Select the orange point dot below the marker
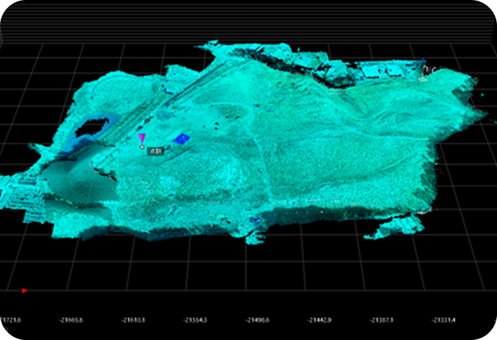The height and width of the screenshot is (340, 497). [x=142, y=147]
